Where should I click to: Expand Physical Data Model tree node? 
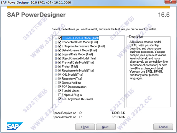[56, 62]
